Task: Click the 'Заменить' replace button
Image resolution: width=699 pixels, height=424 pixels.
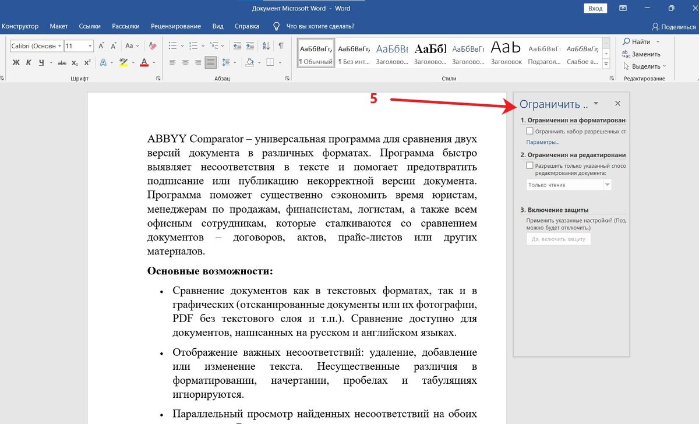Action: 641,54
